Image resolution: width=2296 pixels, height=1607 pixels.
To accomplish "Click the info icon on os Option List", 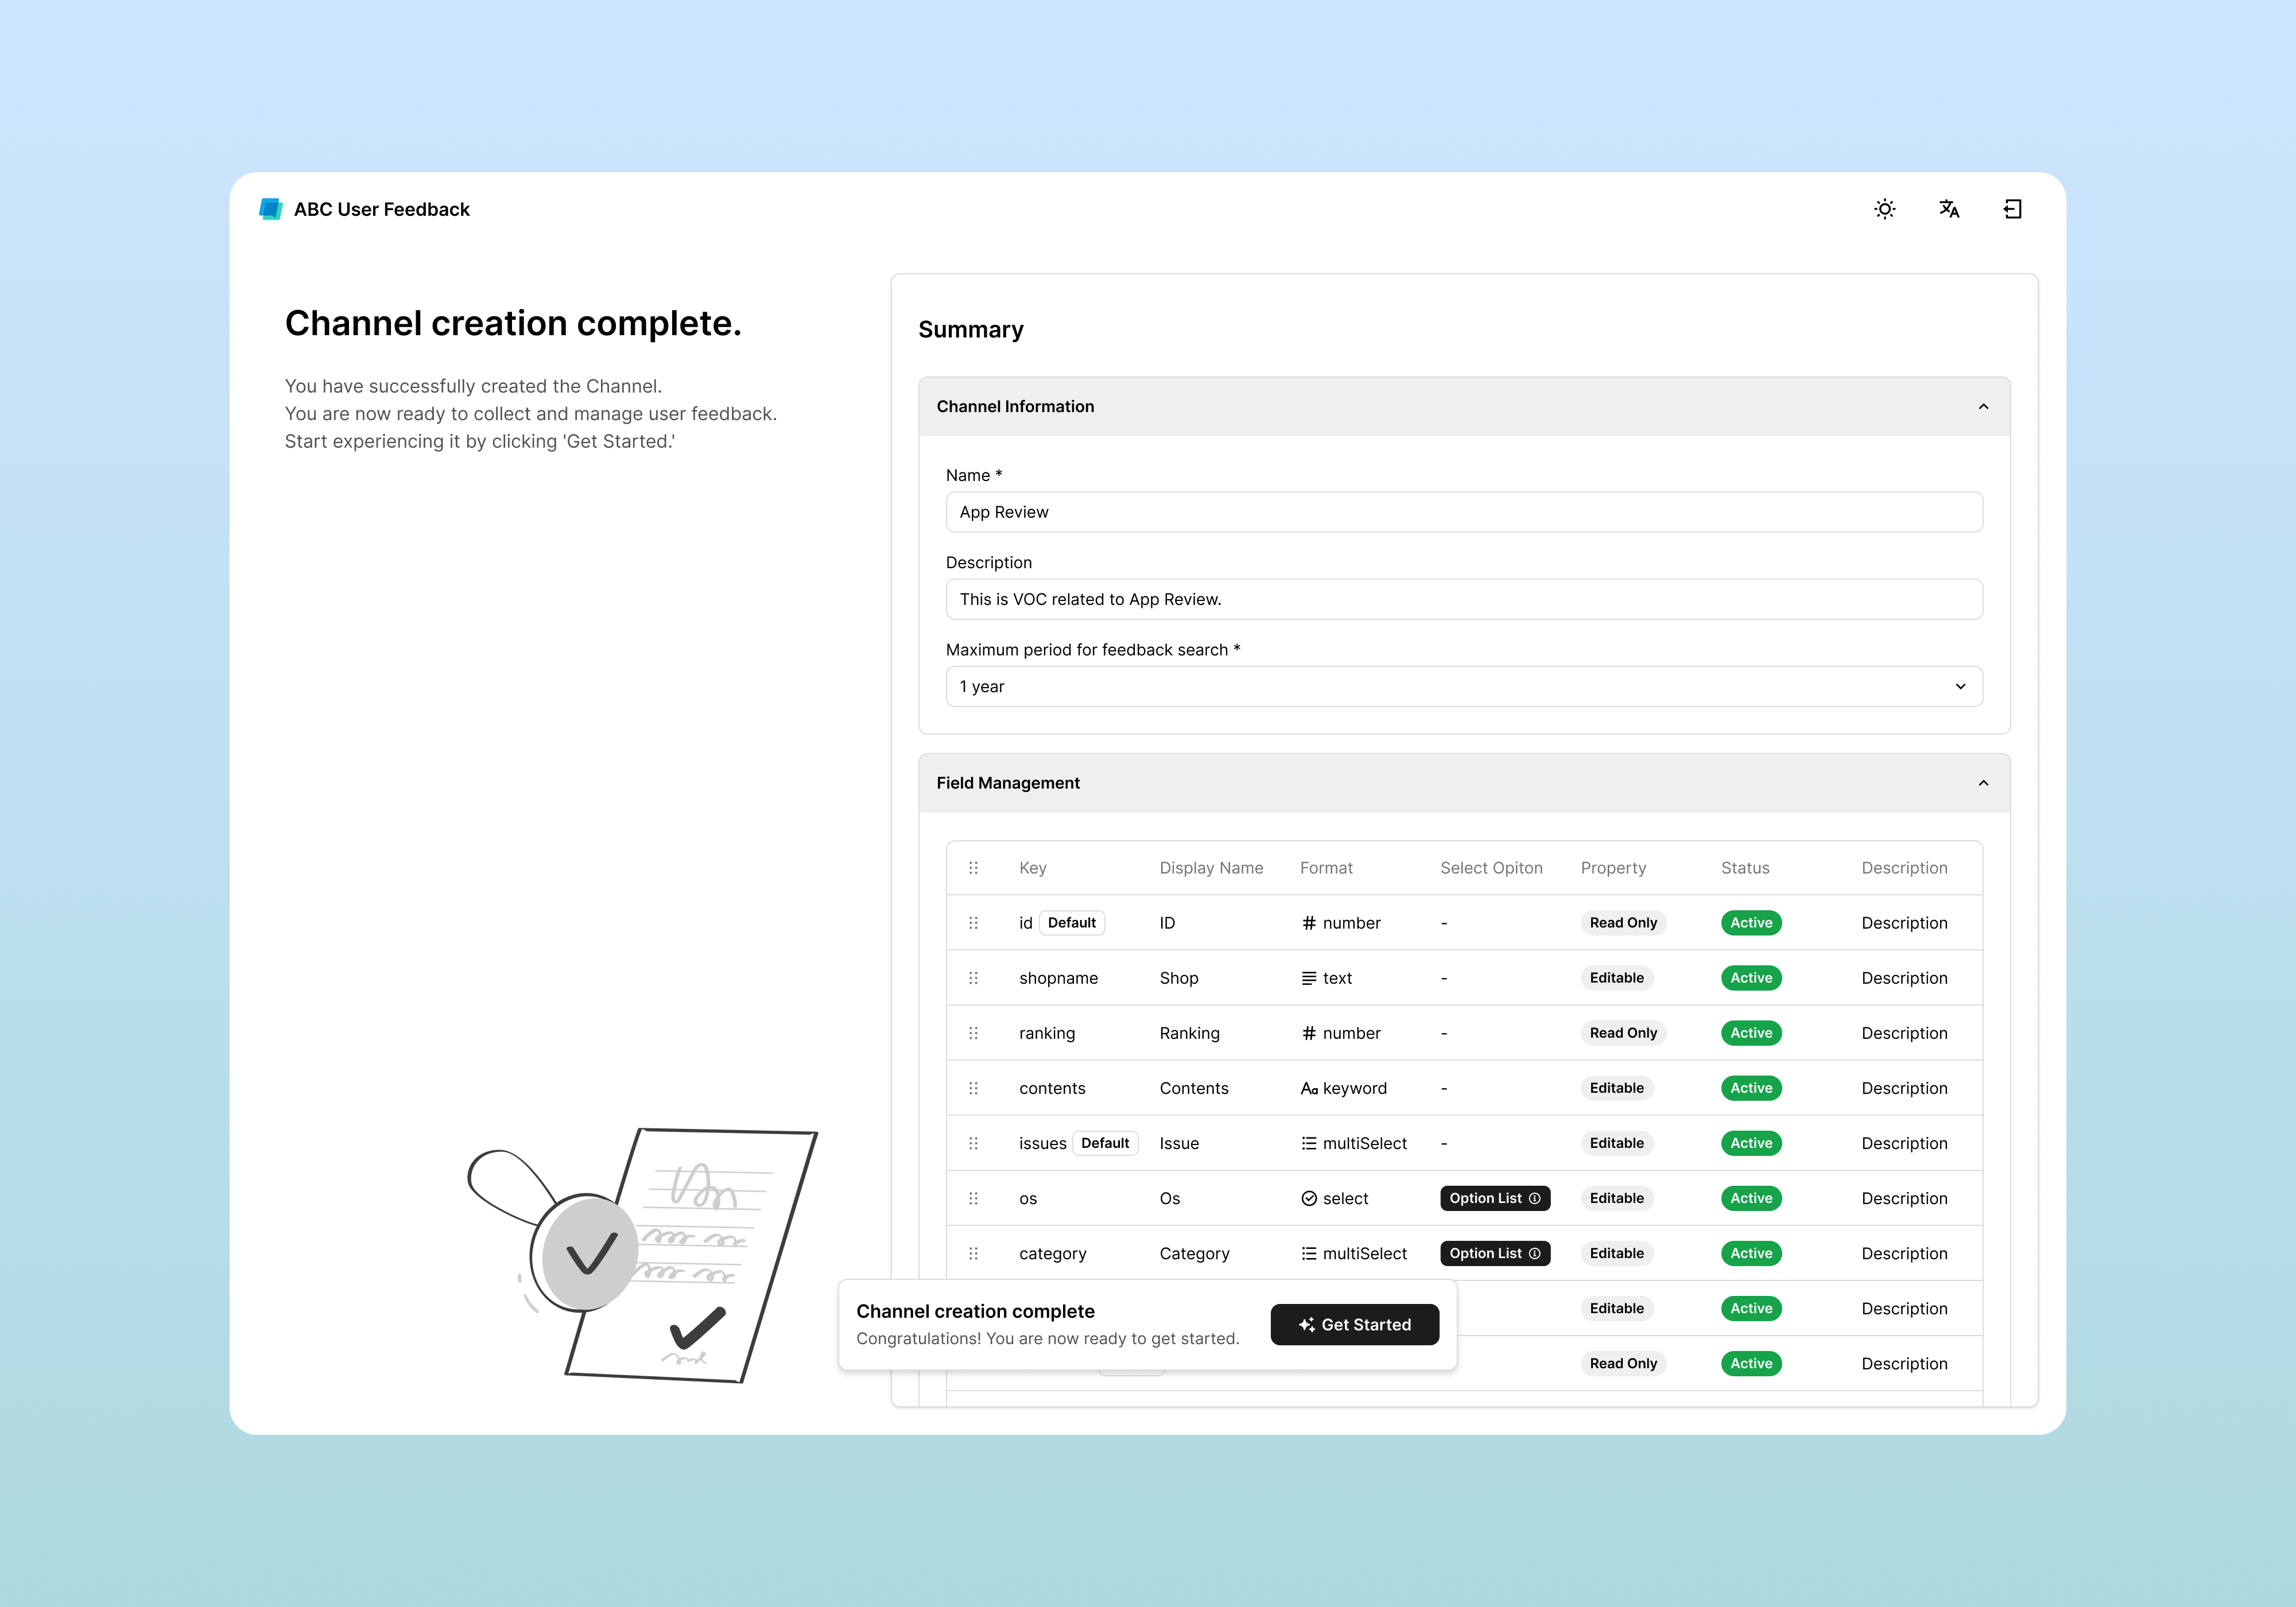I will point(1535,1198).
